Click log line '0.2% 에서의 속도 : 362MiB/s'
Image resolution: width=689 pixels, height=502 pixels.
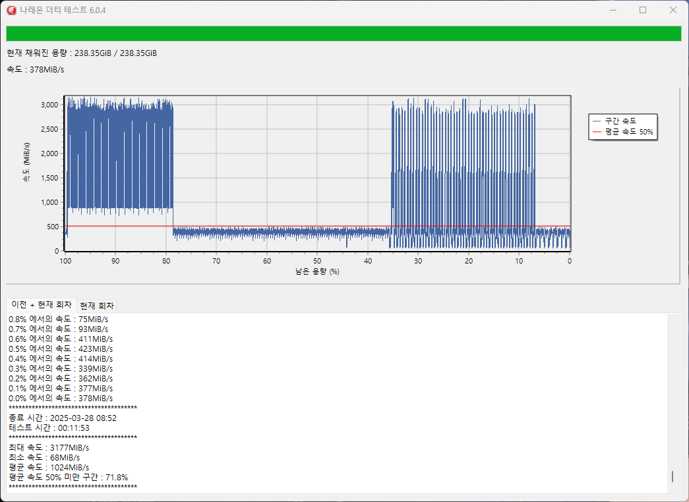coord(61,379)
